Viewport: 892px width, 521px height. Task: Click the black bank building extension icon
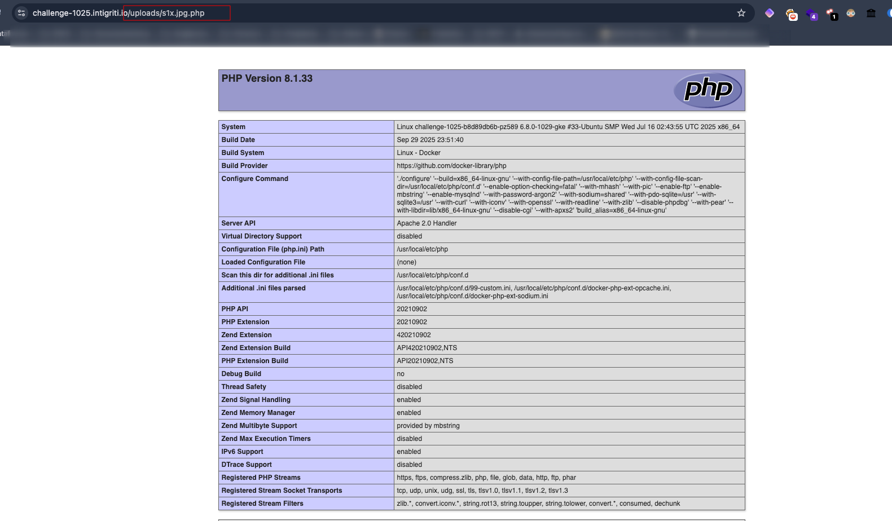coord(871,13)
